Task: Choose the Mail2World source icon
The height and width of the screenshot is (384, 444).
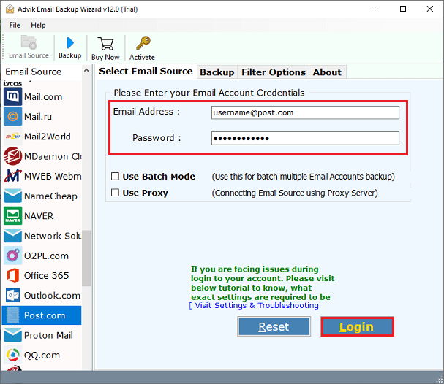Action: [x=12, y=137]
